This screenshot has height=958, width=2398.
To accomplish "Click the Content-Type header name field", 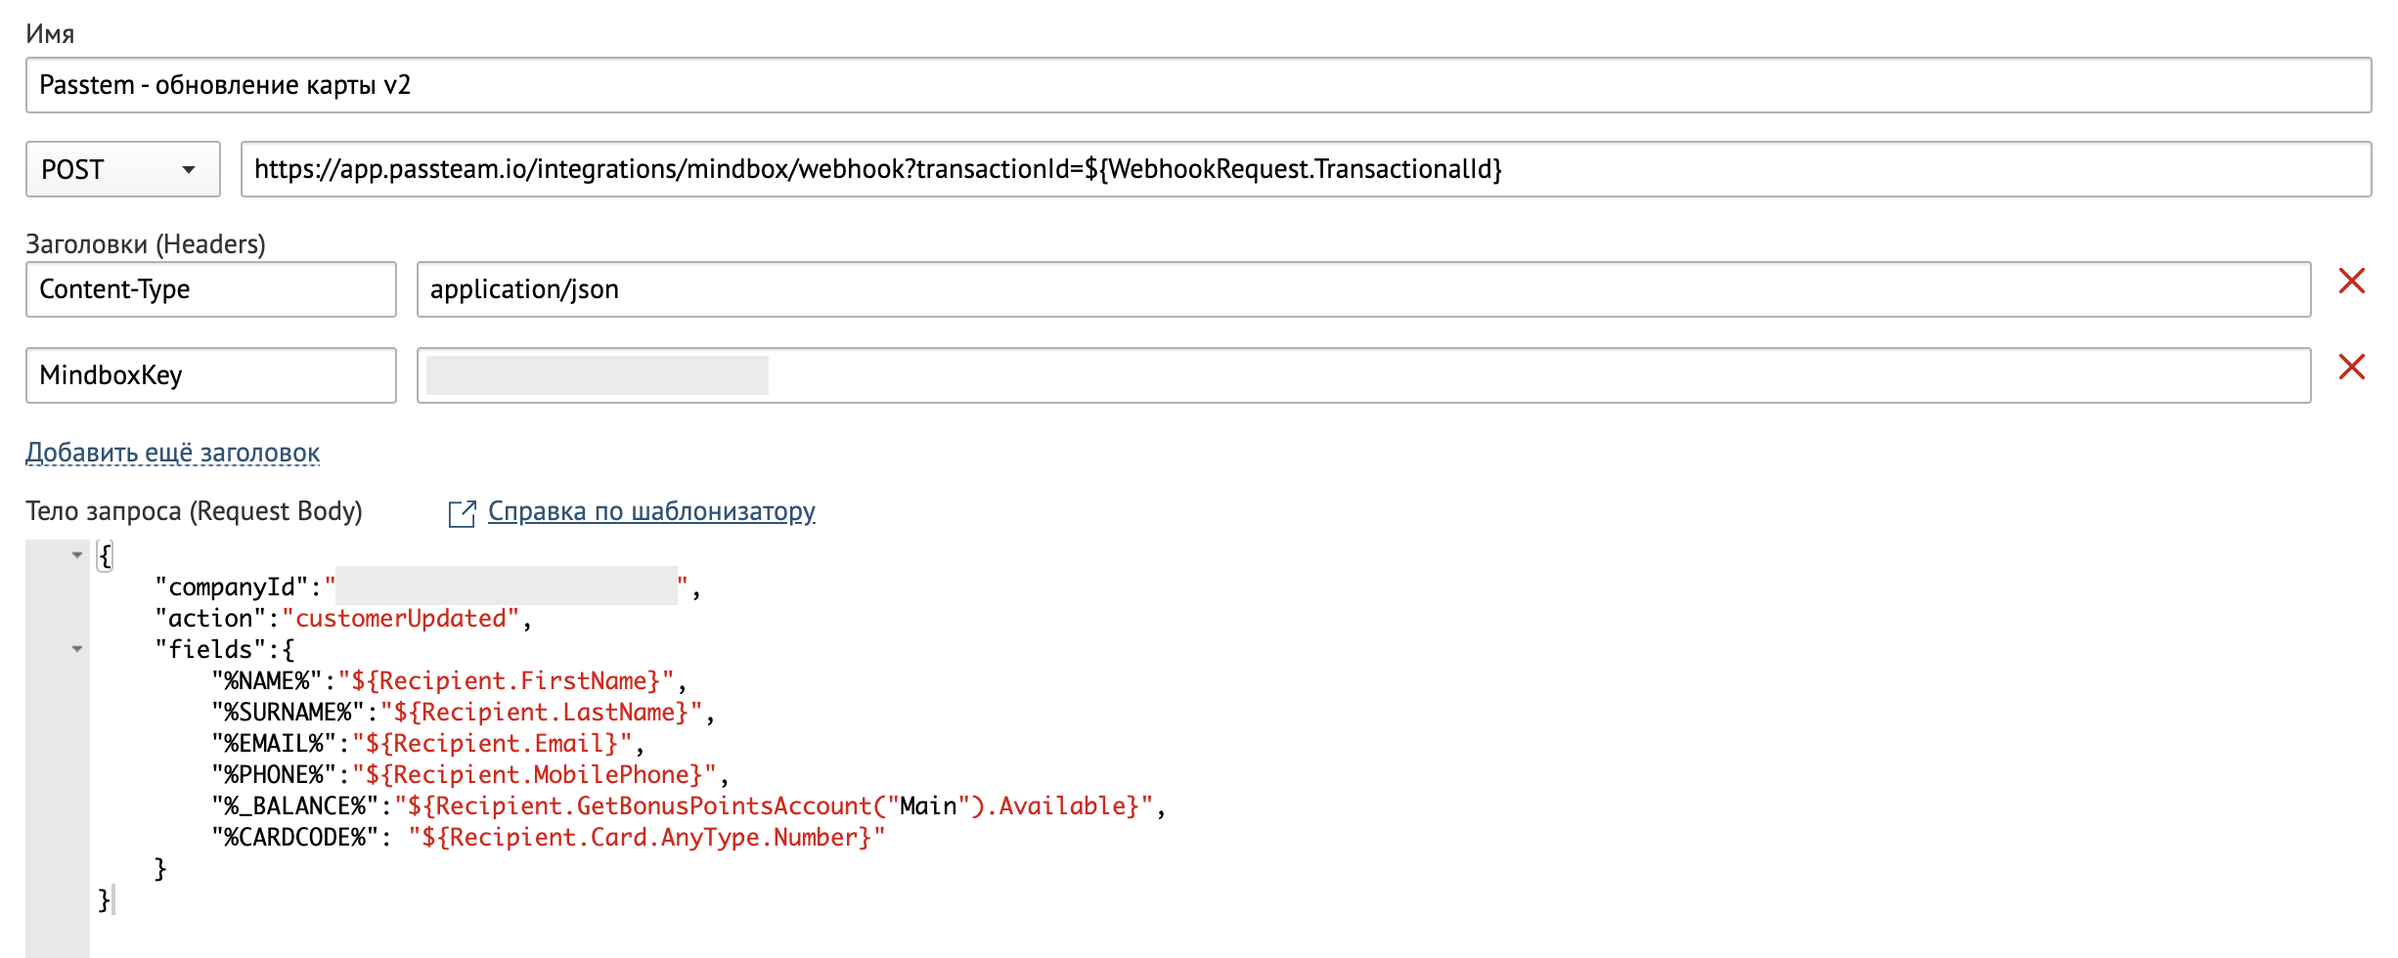I will pos(211,289).
